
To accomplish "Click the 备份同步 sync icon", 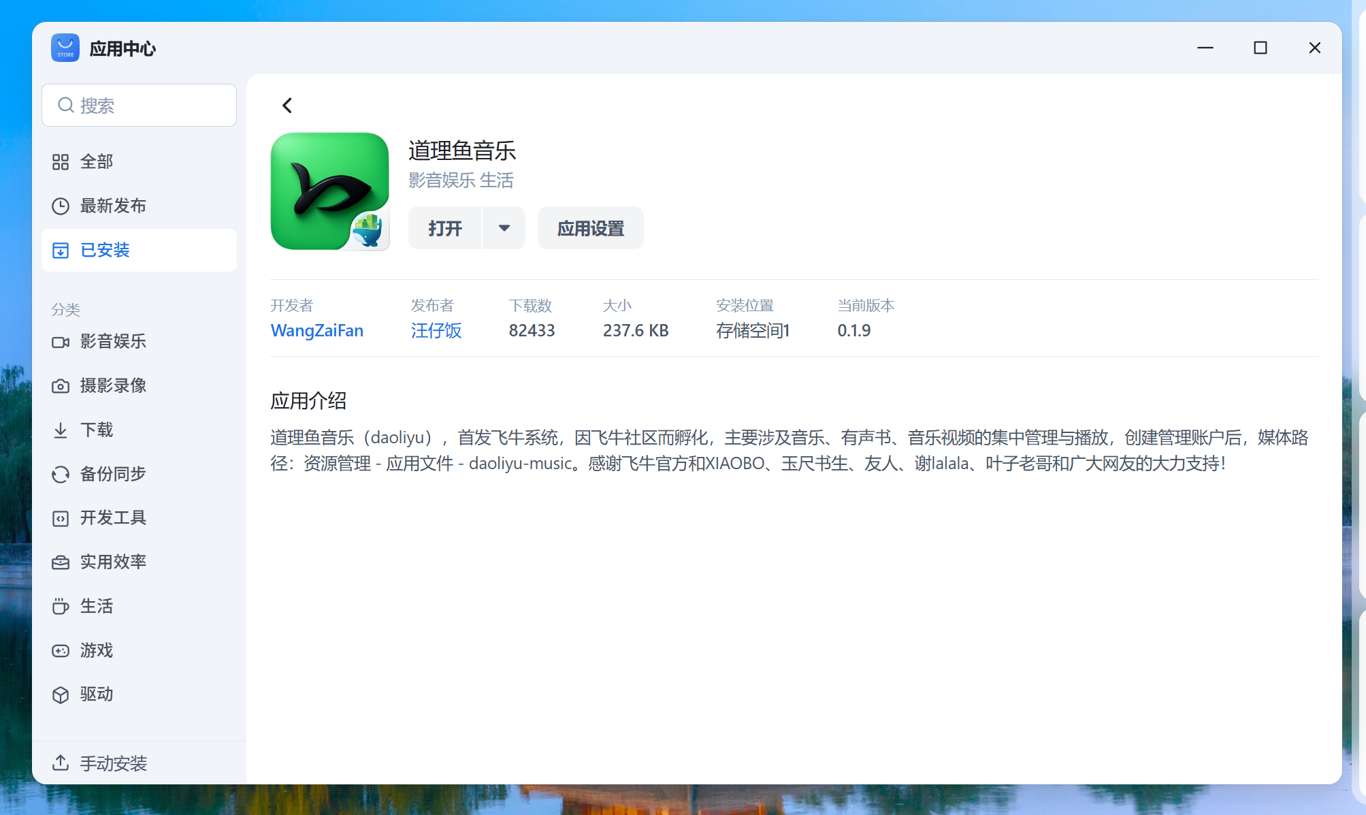I will point(61,474).
